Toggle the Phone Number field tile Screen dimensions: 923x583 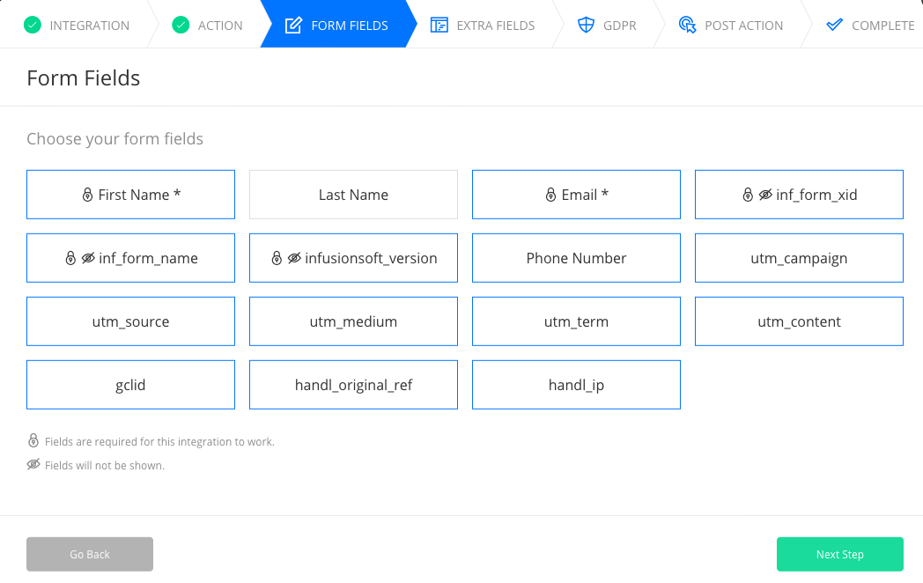[x=576, y=258]
